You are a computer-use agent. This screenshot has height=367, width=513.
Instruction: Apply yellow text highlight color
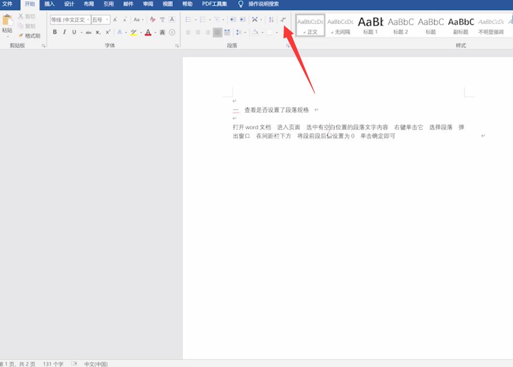(133, 32)
